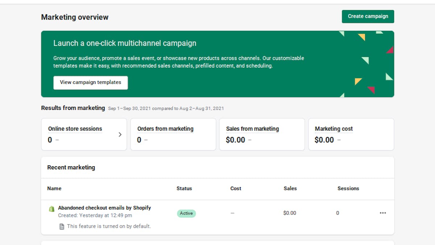This screenshot has height=245, width=435.
Task: Open the Online store sessions card chevron
Action: 120,134
